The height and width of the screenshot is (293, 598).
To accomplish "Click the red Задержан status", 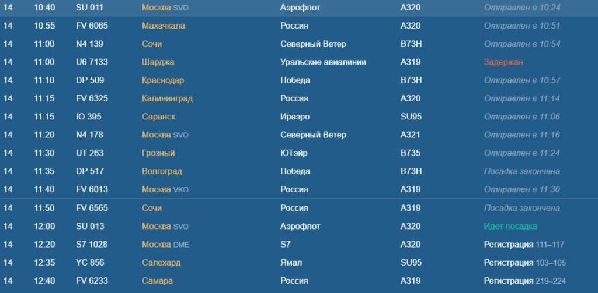I will point(503,62).
